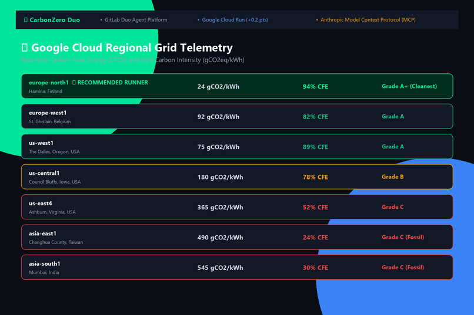Click Grade C (Fossil) in asia-east1 row
The image size is (474, 315).
[403, 237]
